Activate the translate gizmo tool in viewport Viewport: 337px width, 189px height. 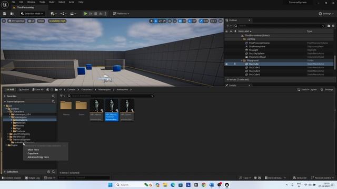pyautogui.click(x=156, y=21)
